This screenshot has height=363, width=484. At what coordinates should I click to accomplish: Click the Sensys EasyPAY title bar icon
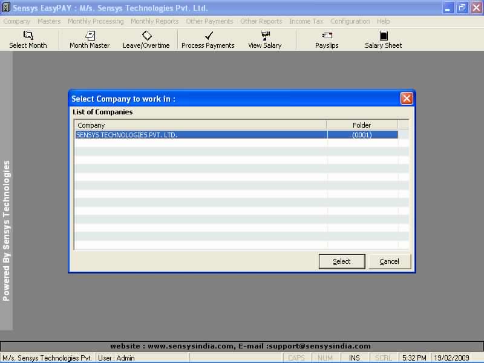[x=5, y=7]
